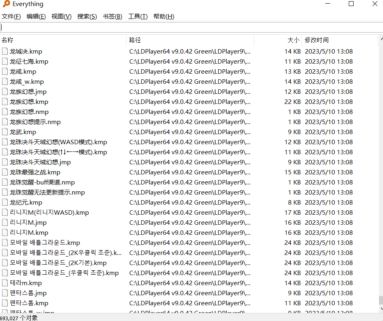The width and height of the screenshot is (383, 321).
Task: Click file icon of 龙珠最强之战.kmp
Action: (x=5, y=172)
